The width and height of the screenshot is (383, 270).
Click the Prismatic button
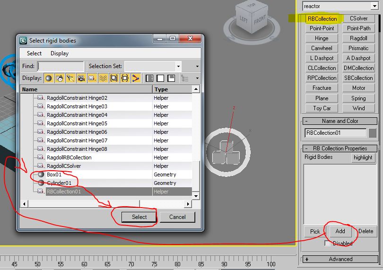point(358,48)
